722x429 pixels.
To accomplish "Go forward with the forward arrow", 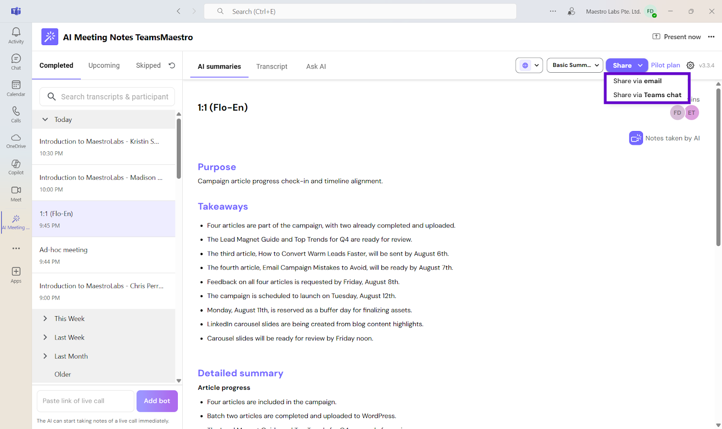I will (194, 11).
